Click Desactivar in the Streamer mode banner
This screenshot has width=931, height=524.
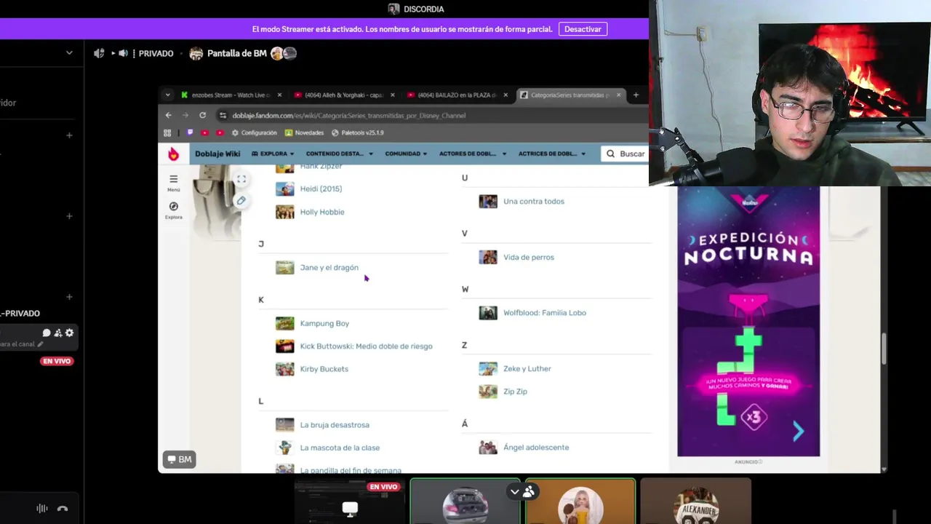pyautogui.click(x=583, y=29)
